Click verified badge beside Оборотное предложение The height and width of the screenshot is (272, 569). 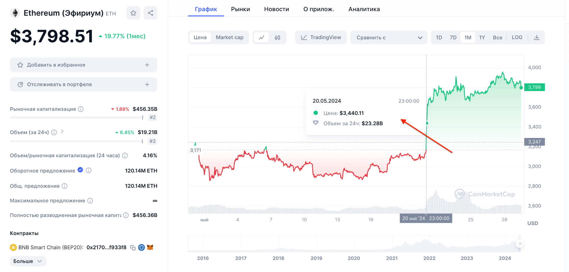click(x=80, y=170)
